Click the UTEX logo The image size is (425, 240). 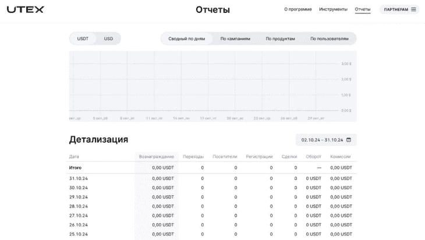point(26,9)
